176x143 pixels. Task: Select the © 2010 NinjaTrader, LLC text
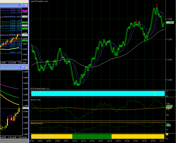40,88
